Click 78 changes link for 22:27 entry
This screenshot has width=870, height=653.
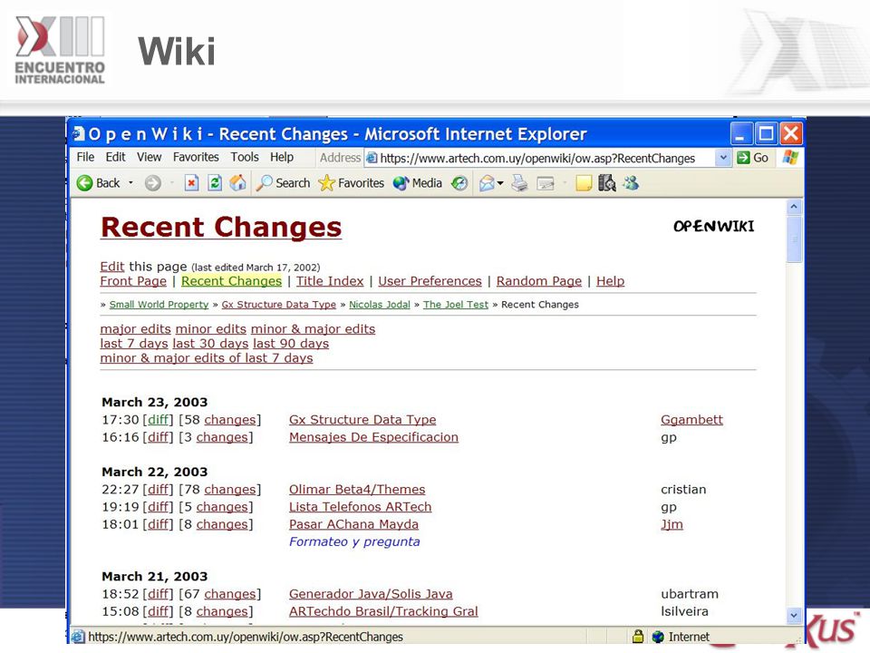[x=229, y=489]
